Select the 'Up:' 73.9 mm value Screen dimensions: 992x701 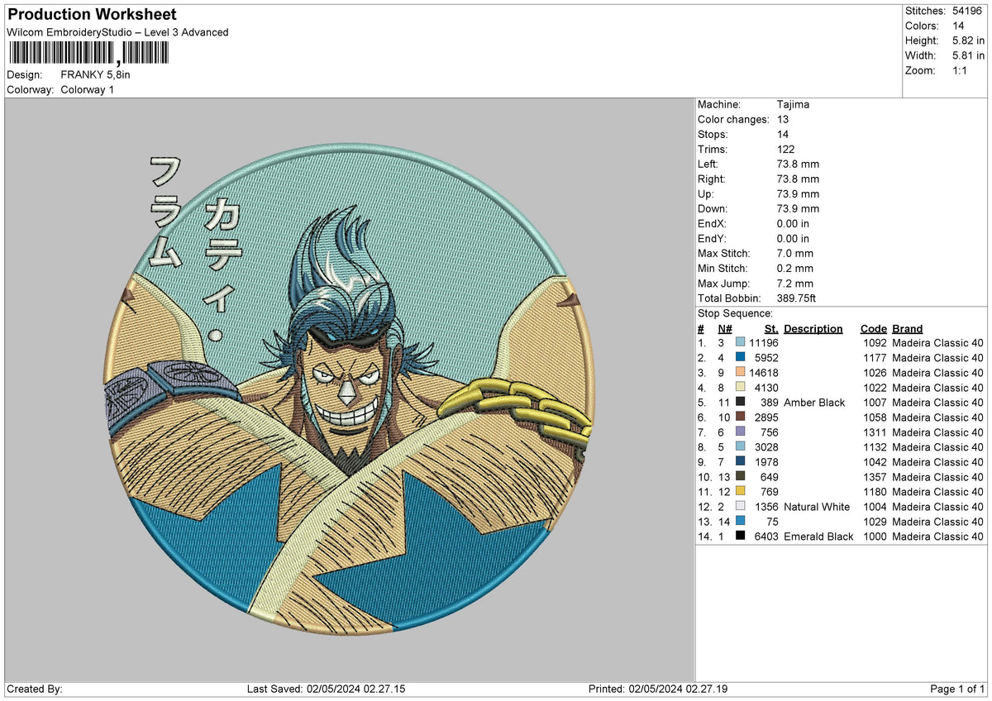(x=798, y=194)
